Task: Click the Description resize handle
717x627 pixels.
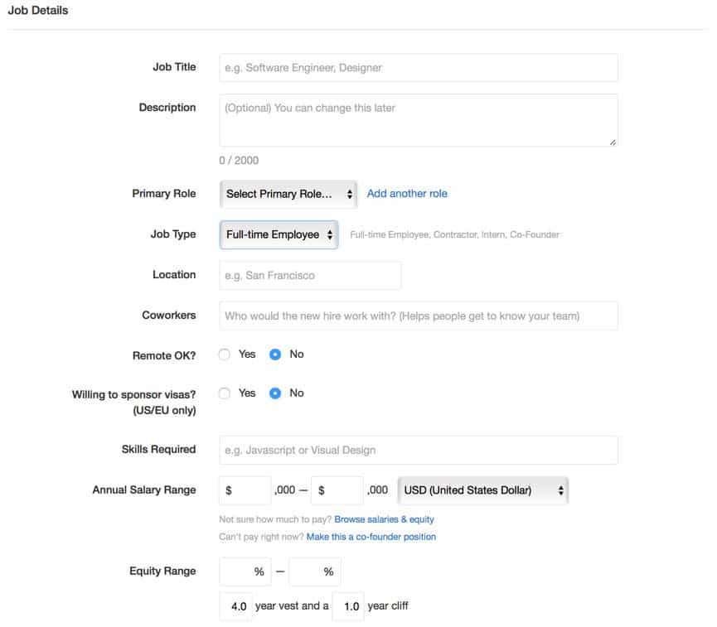Action: (613, 143)
